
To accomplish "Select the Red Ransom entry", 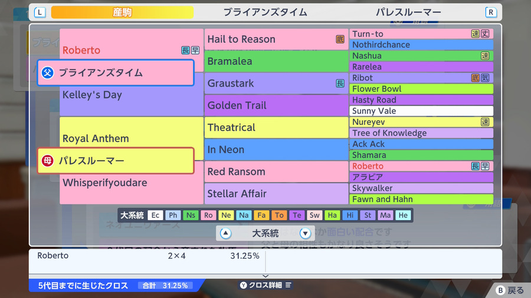I will click(x=276, y=171).
